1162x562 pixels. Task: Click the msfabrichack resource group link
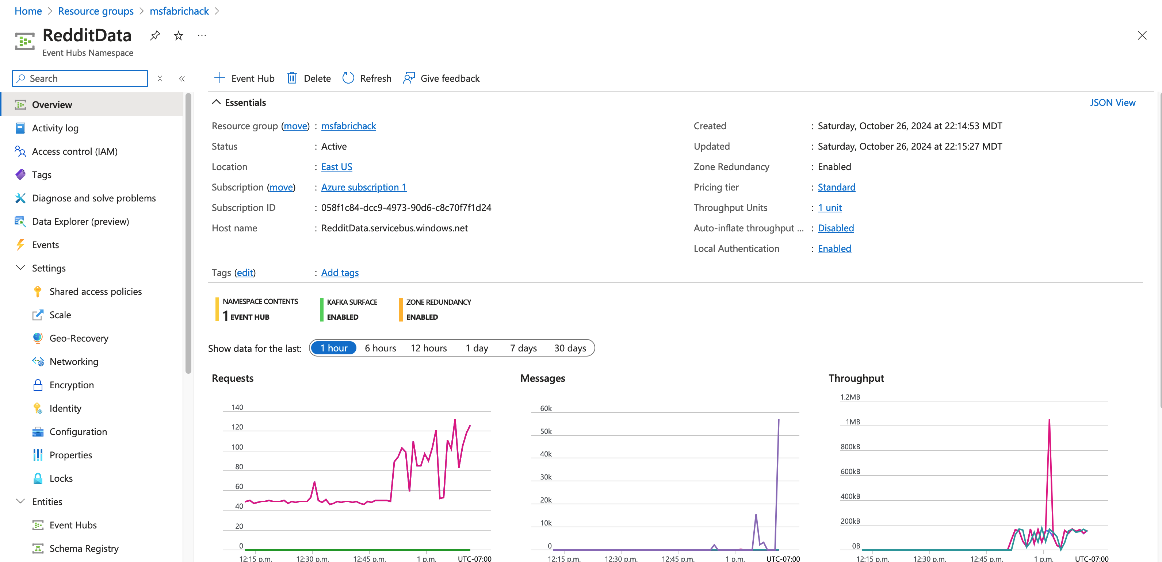pos(348,126)
